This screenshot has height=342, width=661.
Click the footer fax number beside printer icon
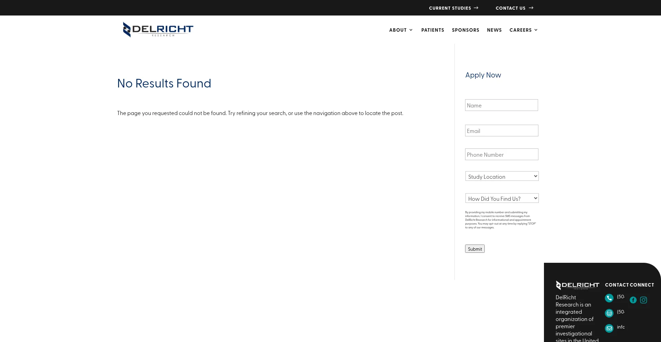pos(621,312)
